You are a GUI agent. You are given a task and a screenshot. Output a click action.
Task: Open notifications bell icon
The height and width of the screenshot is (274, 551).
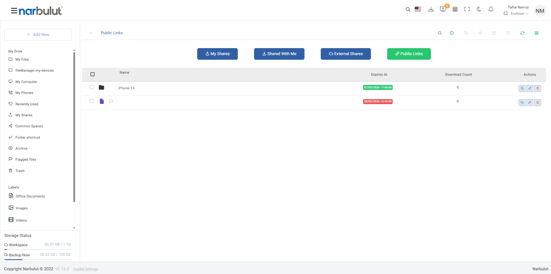[x=491, y=9]
